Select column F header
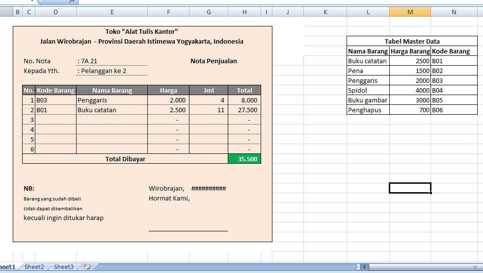 pyautogui.click(x=168, y=12)
